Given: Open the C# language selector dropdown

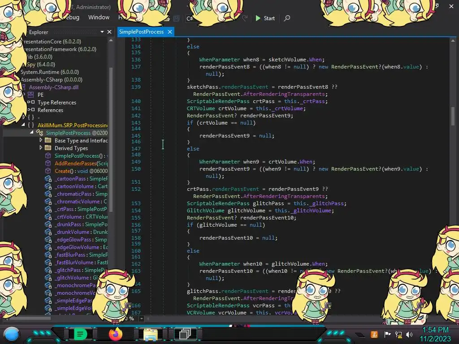Looking at the screenshot, I should pos(190,18).
